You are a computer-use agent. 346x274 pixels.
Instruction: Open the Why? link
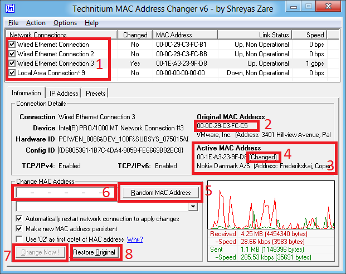135,239
